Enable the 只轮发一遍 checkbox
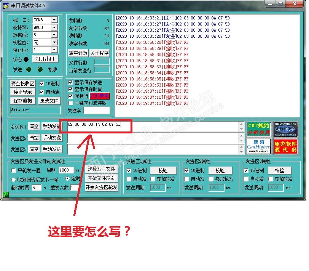The width and height of the screenshot is (309, 271). (x=14, y=170)
